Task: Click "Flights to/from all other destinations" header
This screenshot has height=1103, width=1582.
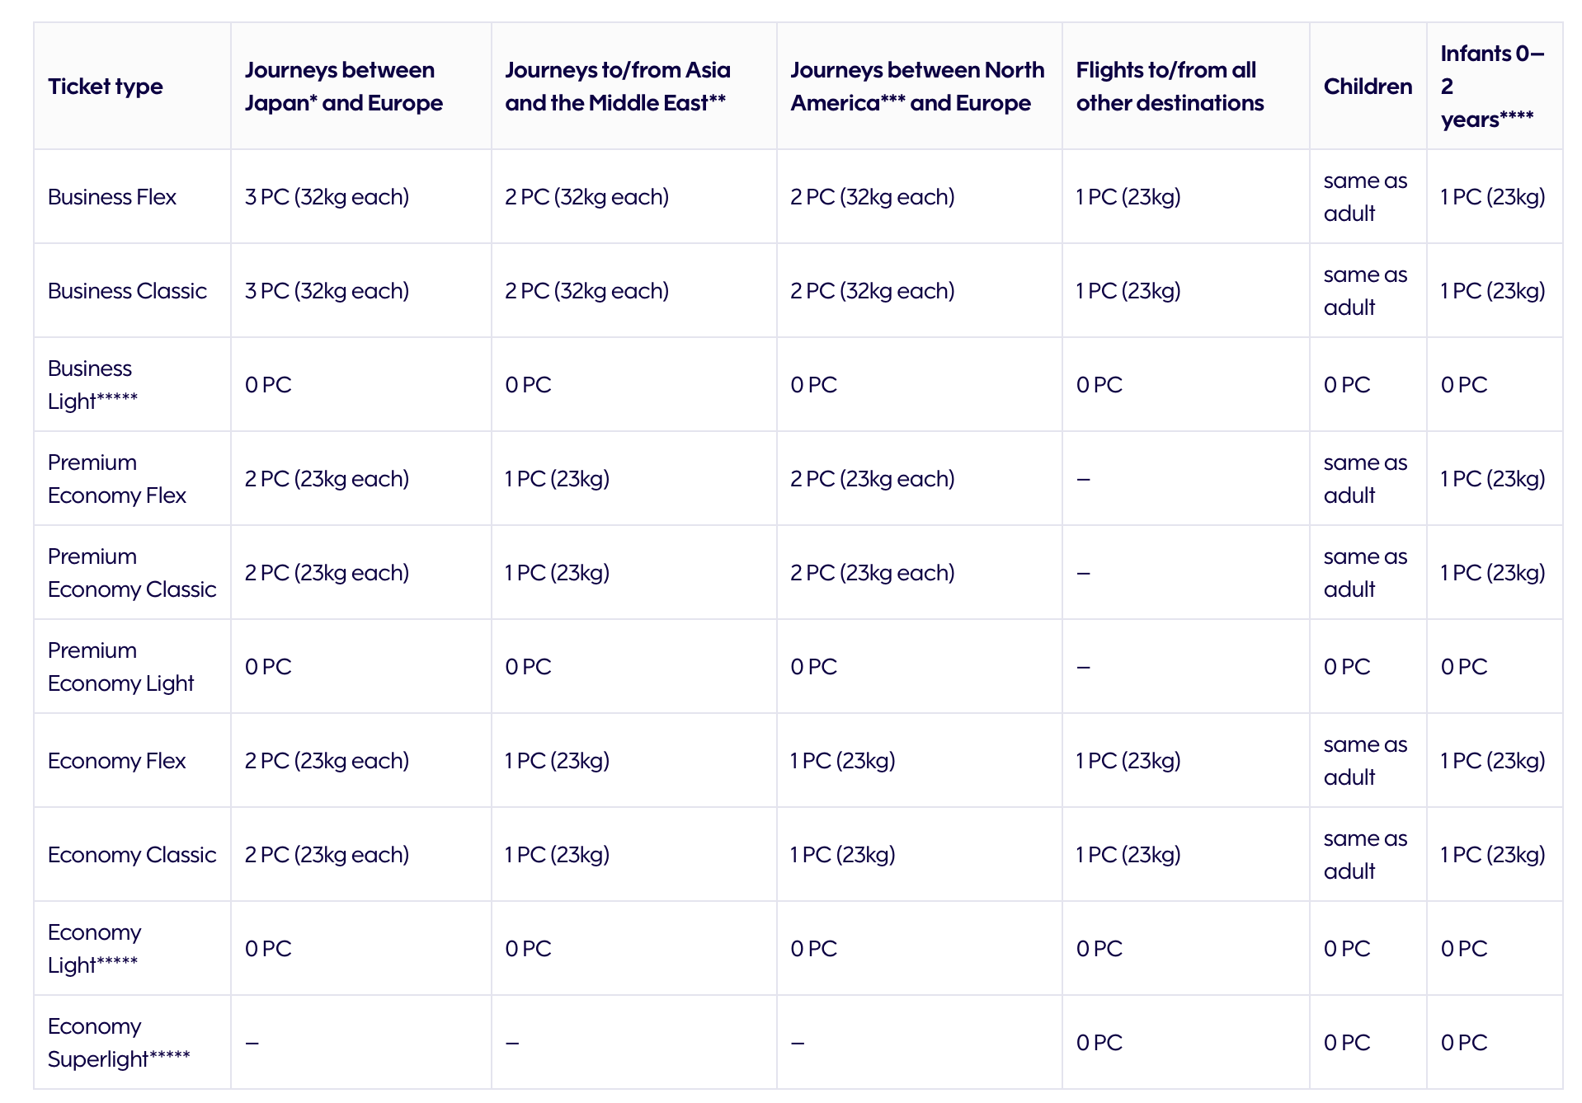Action: tap(1170, 87)
